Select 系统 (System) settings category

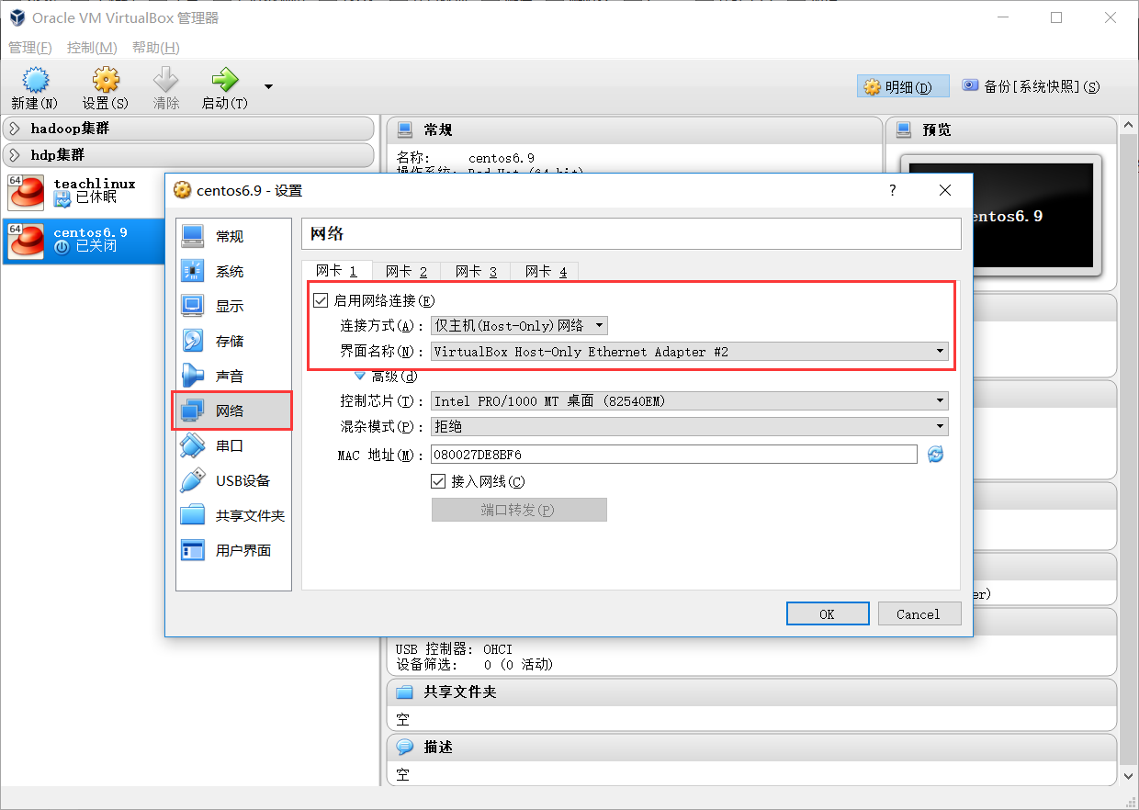tap(233, 271)
